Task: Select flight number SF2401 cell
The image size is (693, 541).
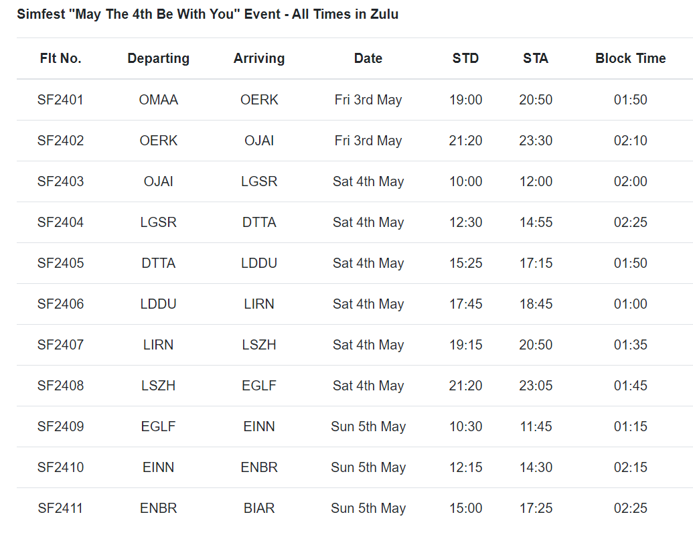Action: click(60, 100)
